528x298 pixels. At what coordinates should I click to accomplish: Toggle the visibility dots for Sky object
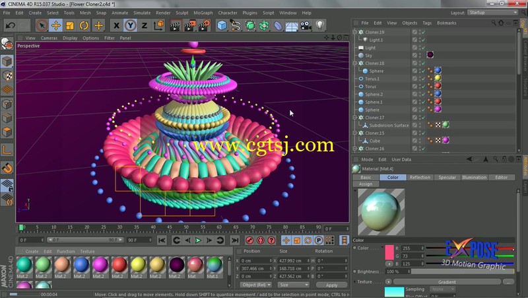click(415, 56)
